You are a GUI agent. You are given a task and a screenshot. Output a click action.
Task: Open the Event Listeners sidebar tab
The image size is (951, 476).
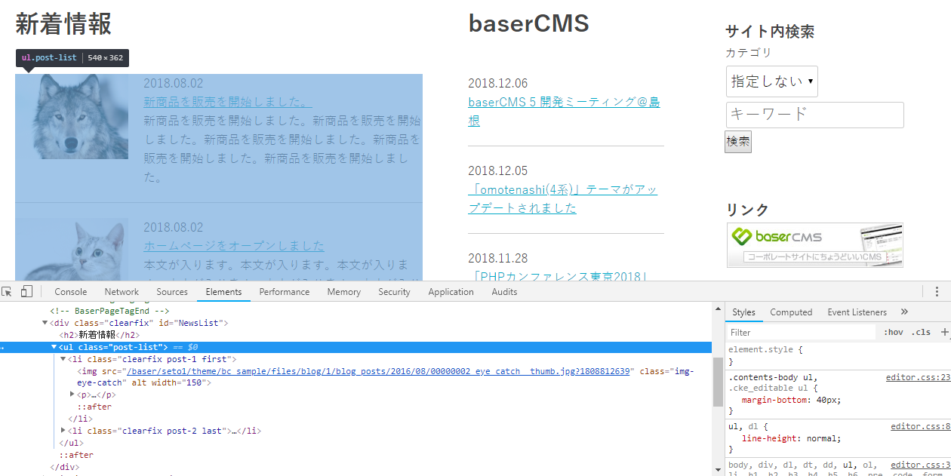pos(857,312)
